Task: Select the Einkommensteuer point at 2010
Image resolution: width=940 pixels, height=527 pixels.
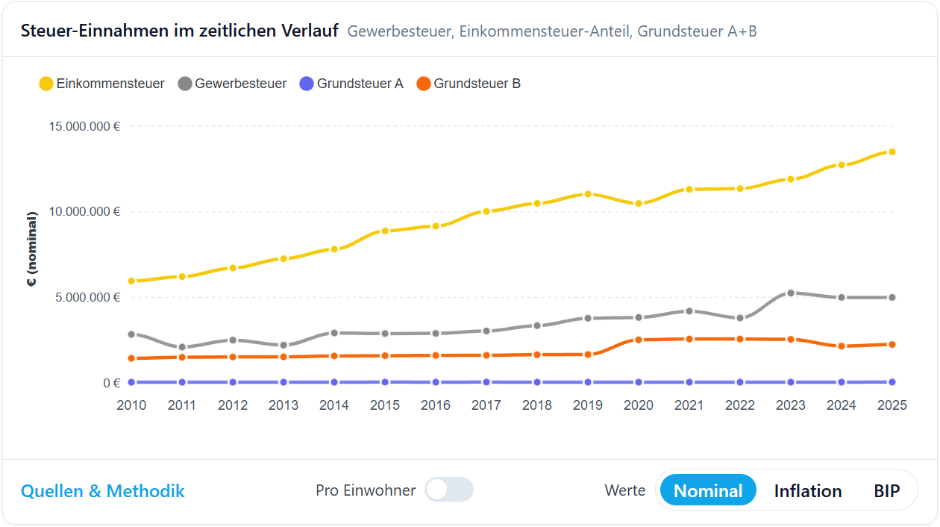Action: pyautogui.click(x=132, y=280)
